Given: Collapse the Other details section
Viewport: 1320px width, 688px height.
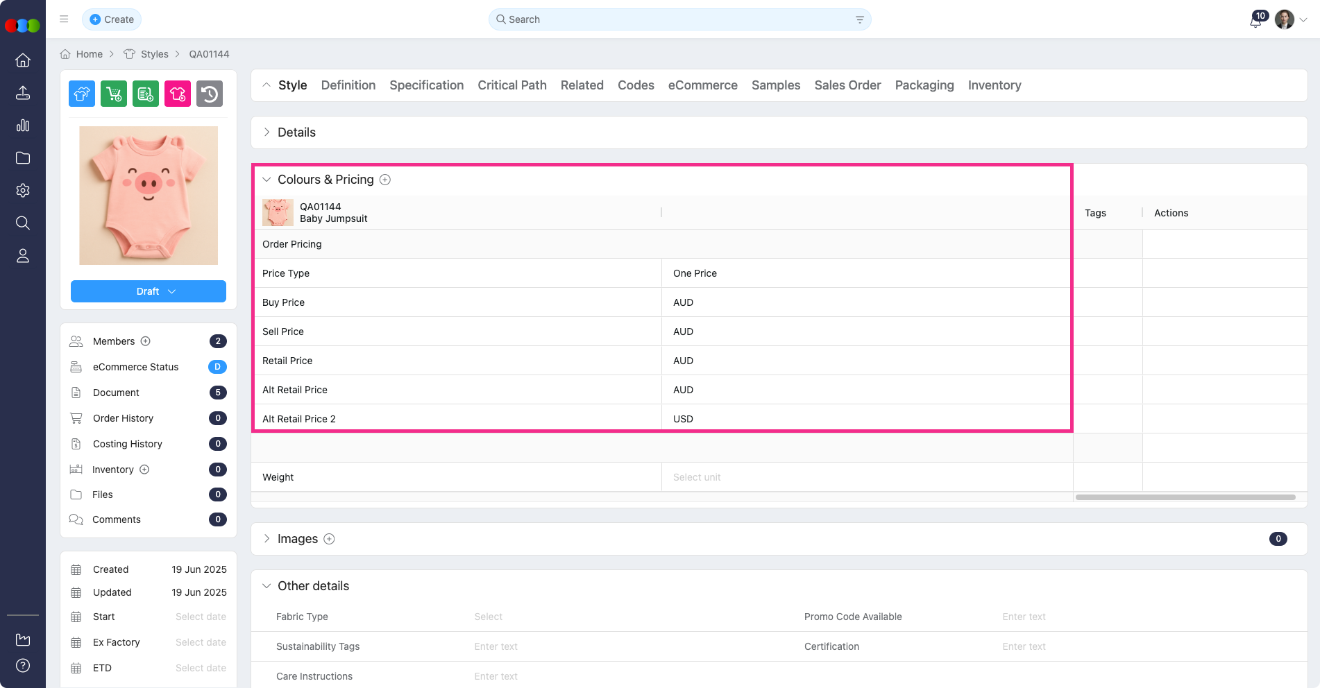Looking at the screenshot, I should click(266, 586).
